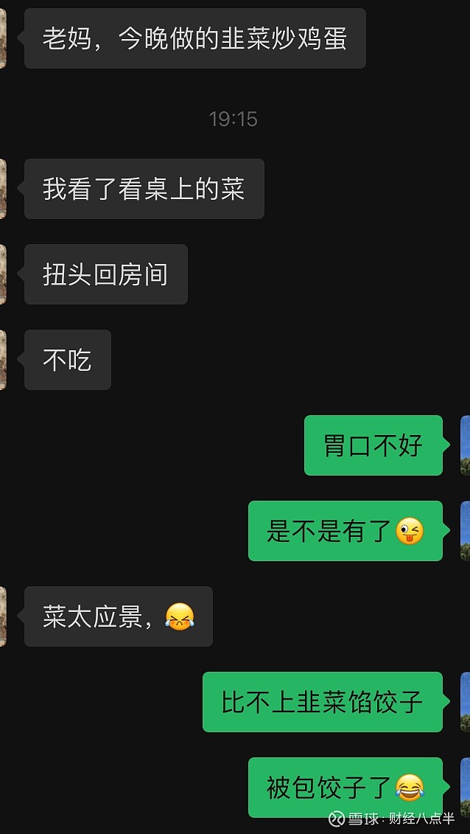The image size is (470, 834).
Task: Tap the 菜太应景 message bubble
Action: click(119, 616)
